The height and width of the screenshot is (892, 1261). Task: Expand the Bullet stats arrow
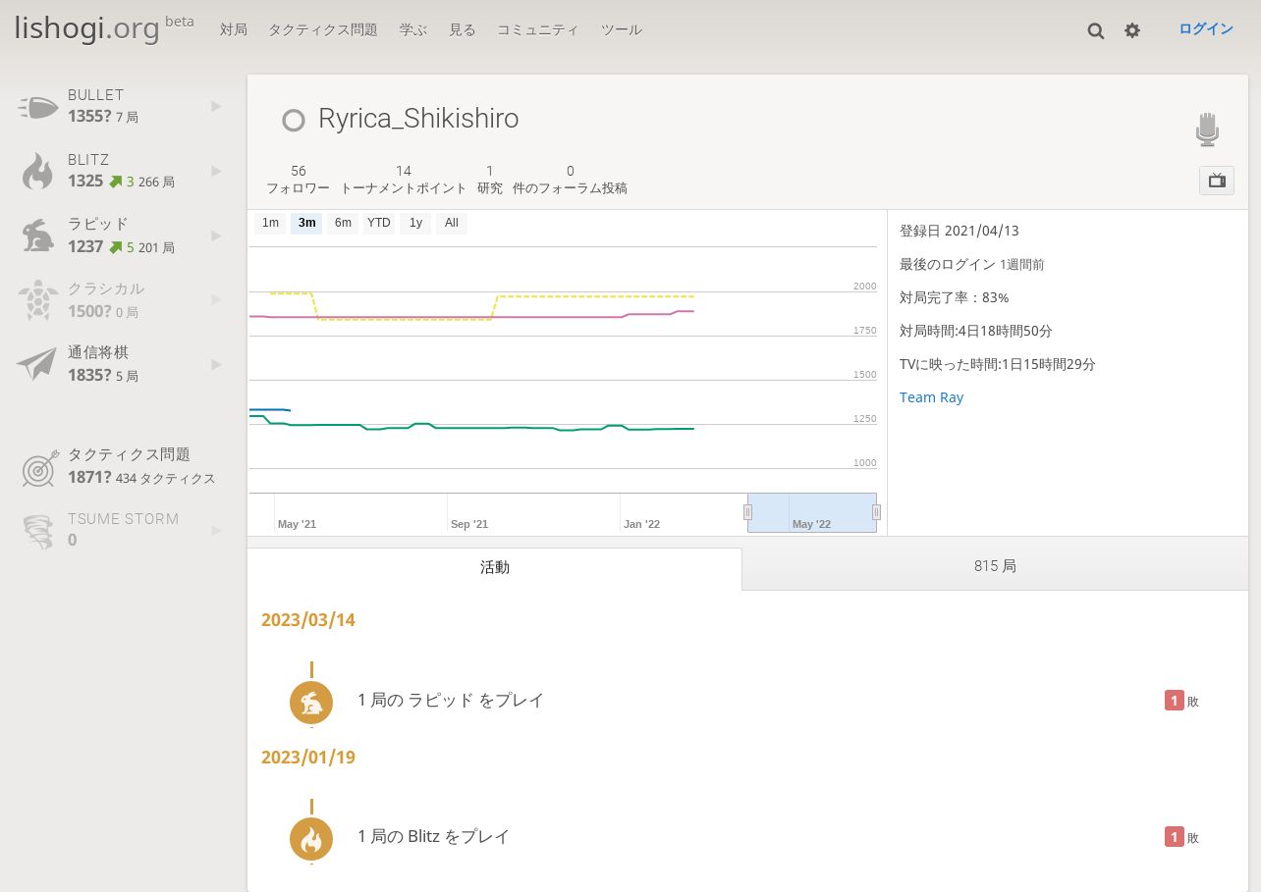pos(216,106)
